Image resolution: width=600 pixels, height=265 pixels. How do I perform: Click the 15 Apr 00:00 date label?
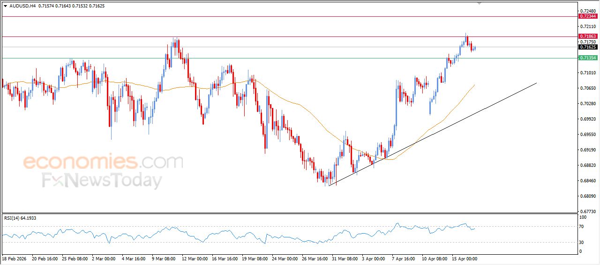tap(464, 258)
